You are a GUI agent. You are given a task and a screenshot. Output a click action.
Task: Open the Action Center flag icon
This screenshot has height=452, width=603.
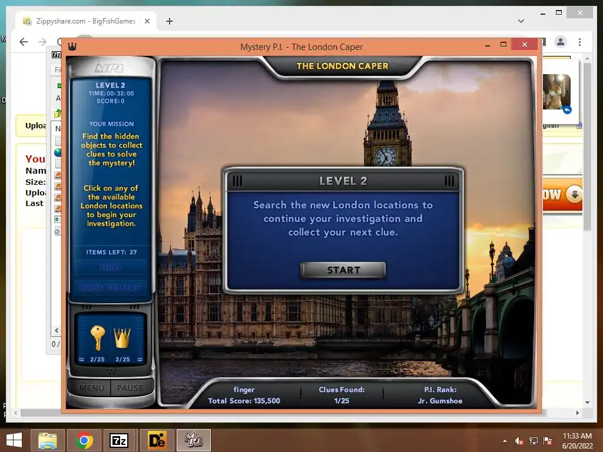tap(548, 441)
